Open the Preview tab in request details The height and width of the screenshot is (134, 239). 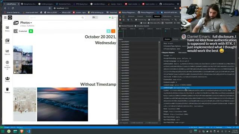click(x=175, y=39)
